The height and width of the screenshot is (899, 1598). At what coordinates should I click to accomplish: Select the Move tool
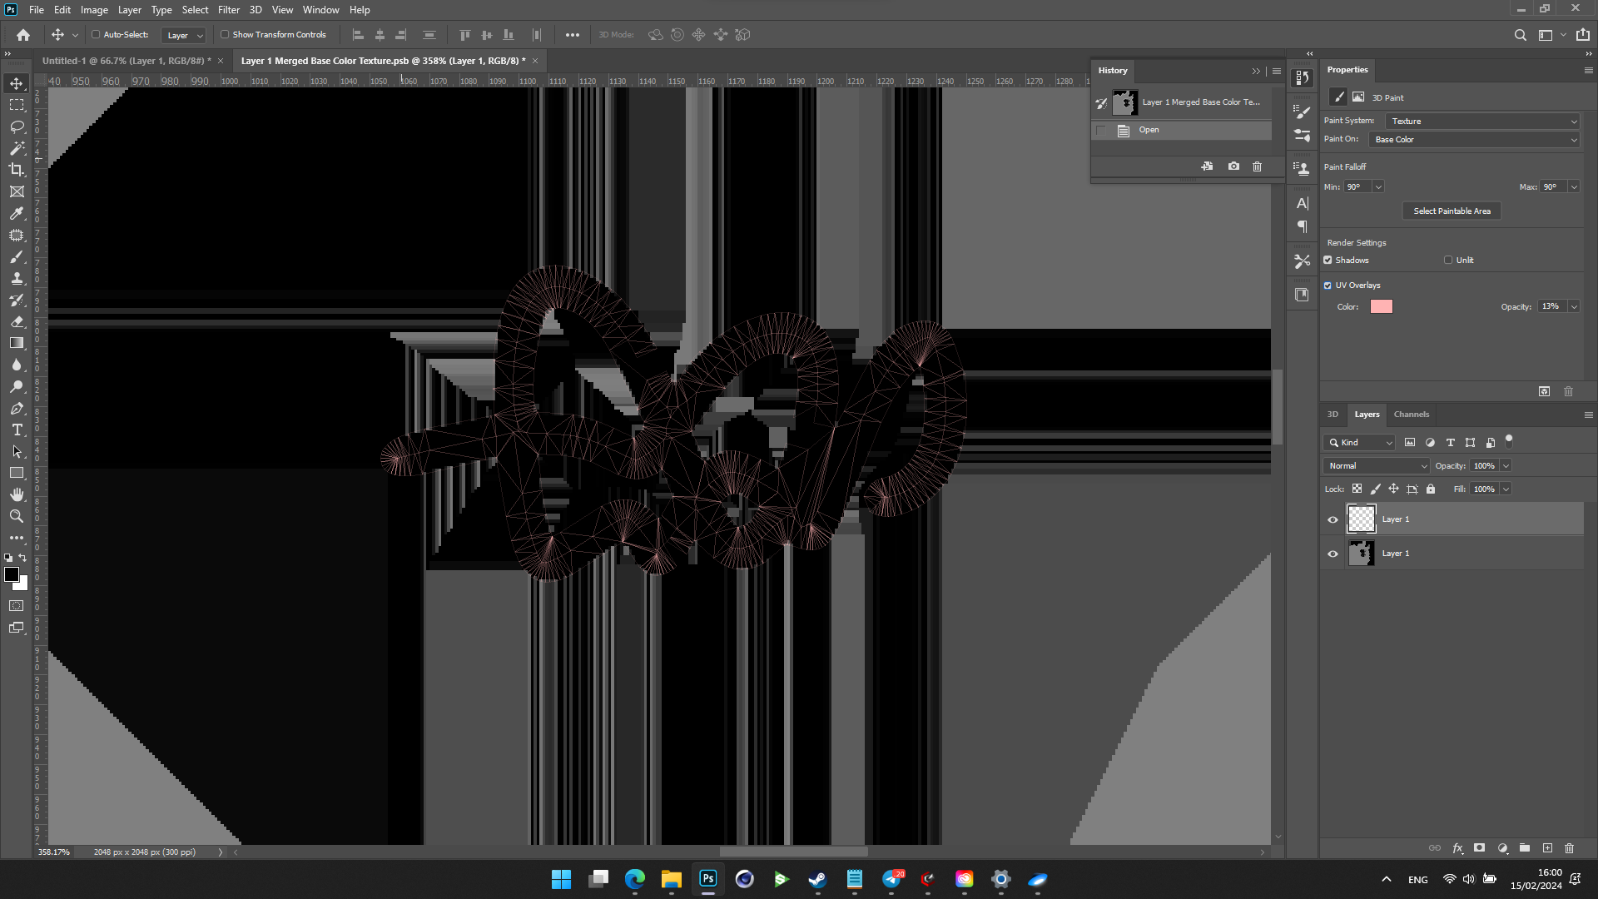click(x=17, y=83)
